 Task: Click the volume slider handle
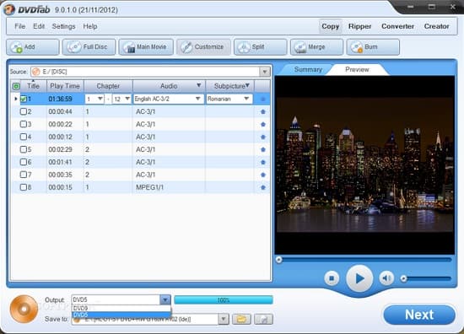point(403,278)
